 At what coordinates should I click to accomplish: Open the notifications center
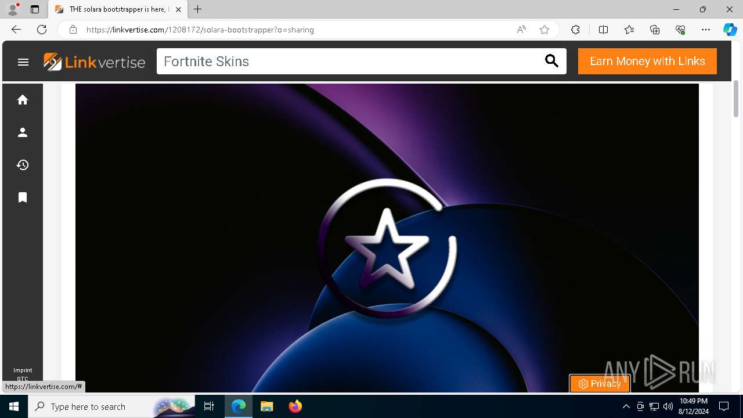[724, 406]
